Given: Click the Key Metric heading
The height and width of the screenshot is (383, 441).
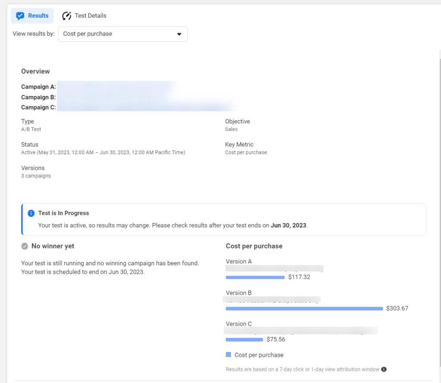Looking at the screenshot, I should click(x=239, y=144).
